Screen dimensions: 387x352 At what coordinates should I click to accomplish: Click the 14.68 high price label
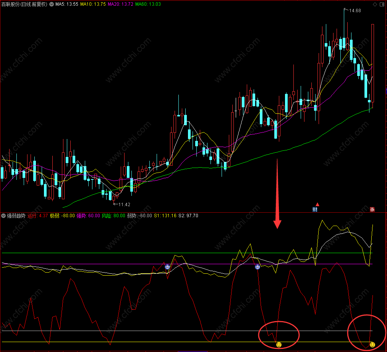(x=355, y=11)
